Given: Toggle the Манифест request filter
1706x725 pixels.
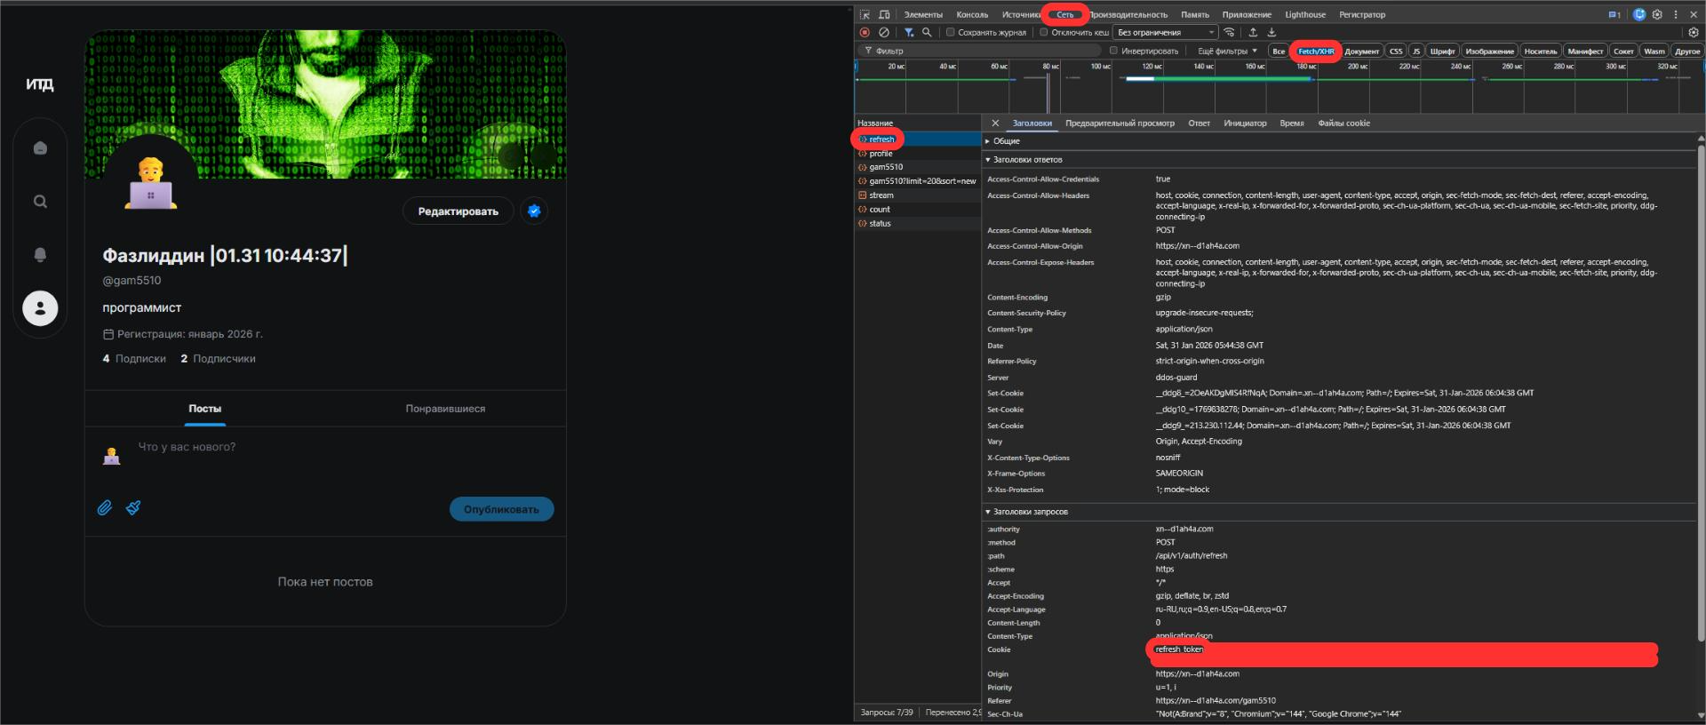Looking at the screenshot, I should click(x=1585, y=51).
